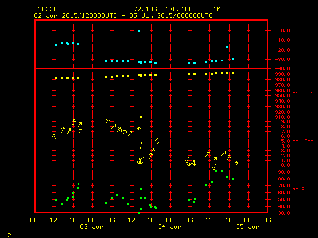Click the rightmost cyan temperature data point
This screenshot has width=318, height=238.
tap(233, 59)
